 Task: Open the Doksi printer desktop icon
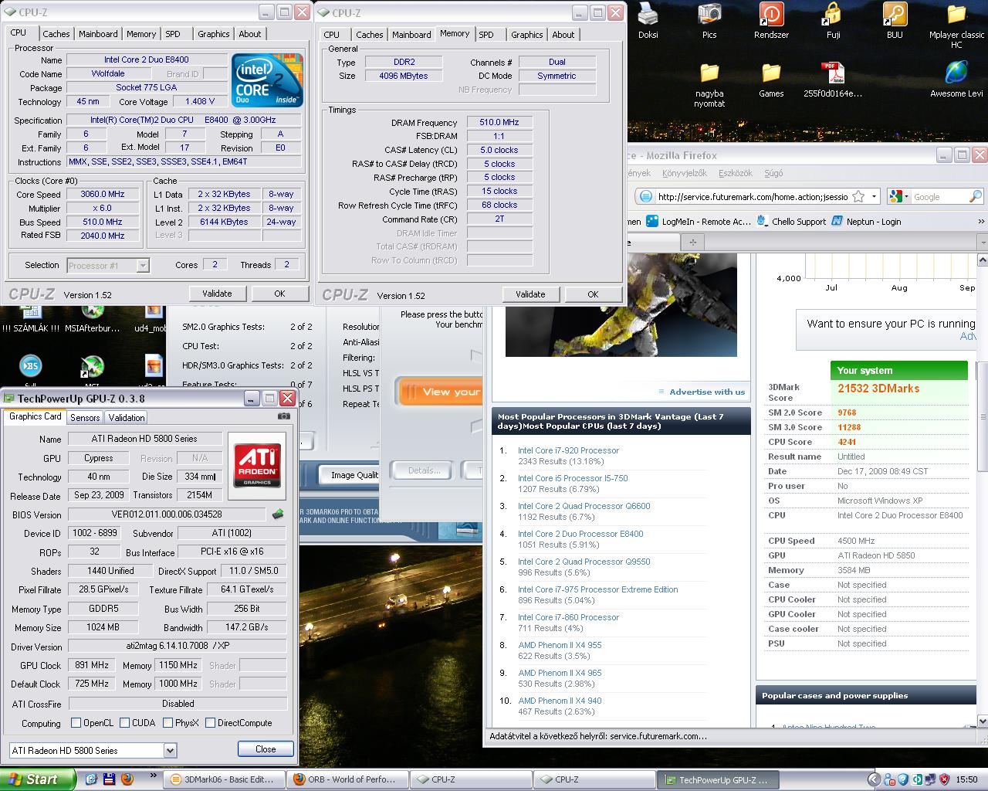648,14
